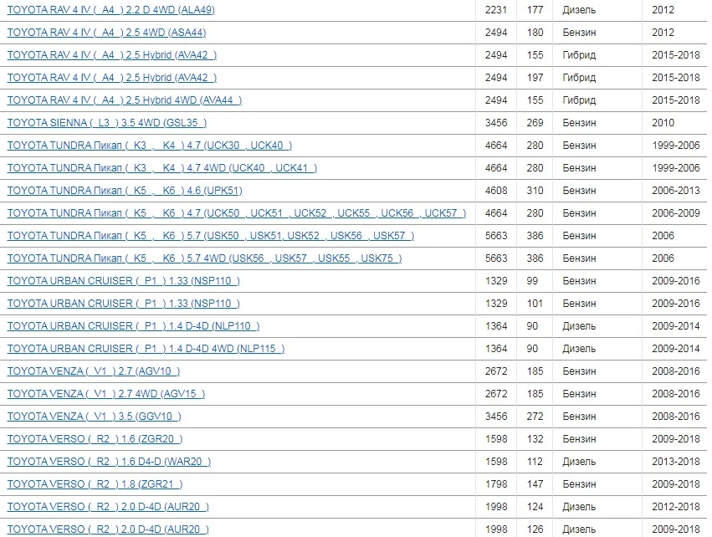The width and height of the screenshot is (712, 537).
Task: Click "Гибрид" in the RAV 4 AVA44 row
Action: (579, 100)
